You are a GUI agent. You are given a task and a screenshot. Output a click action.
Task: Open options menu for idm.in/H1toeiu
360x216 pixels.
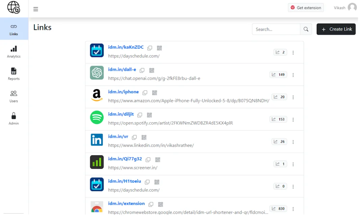pos(294,186)
